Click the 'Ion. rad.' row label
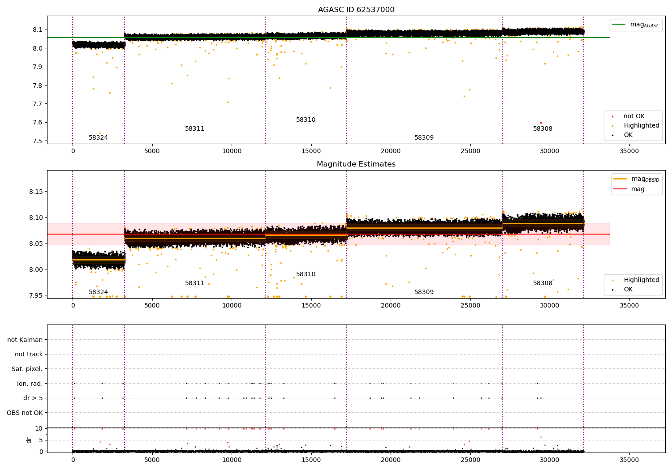Image resolution: width=672 pixels, height=470 pixels. (x=30, y=384)
